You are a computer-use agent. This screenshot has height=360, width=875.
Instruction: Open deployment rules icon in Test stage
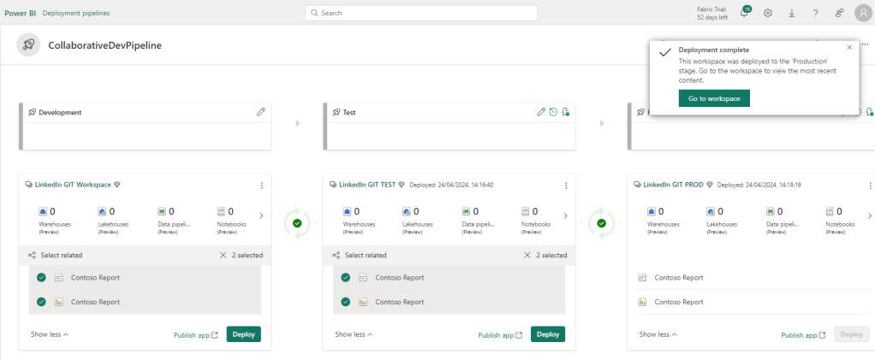tap(566, 112)
